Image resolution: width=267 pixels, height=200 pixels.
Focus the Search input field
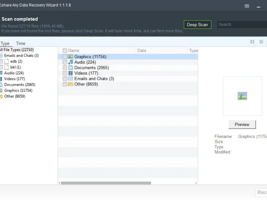(x=242, y=24)
